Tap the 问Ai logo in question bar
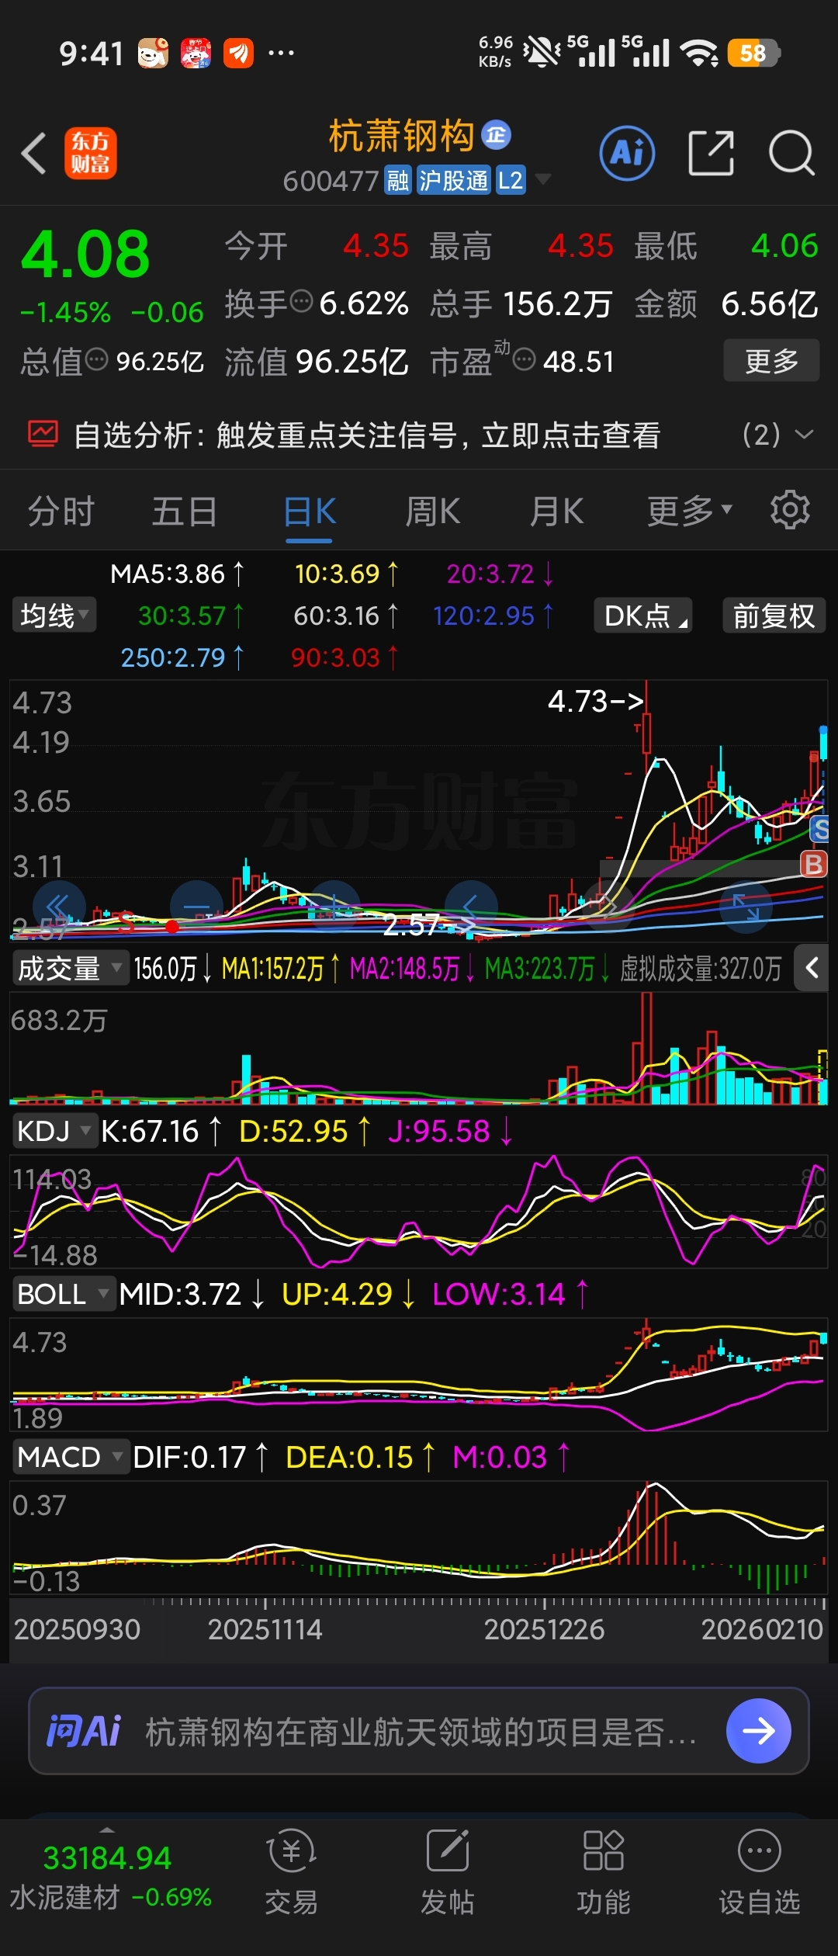838x1956 pixels. [x=84, y=1730]
